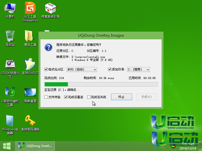The height and width of the screenshot is (151, 202).
Task: Launch Windows安装器 icon
Action: tap(10, 124)
